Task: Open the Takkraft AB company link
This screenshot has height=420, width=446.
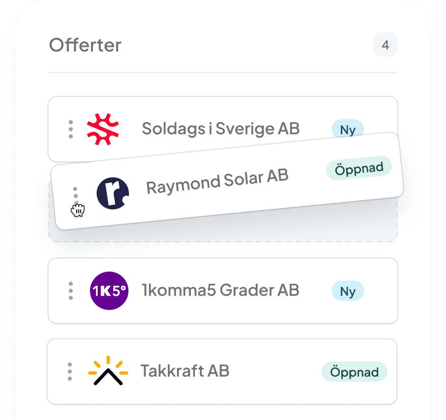Action: click(185, 371)
